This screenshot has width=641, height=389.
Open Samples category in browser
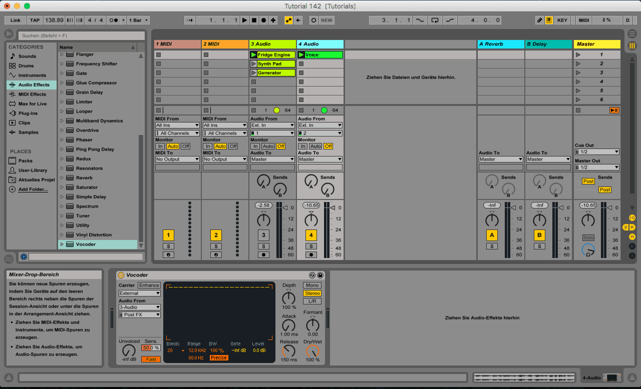click(x=28, y=132)
